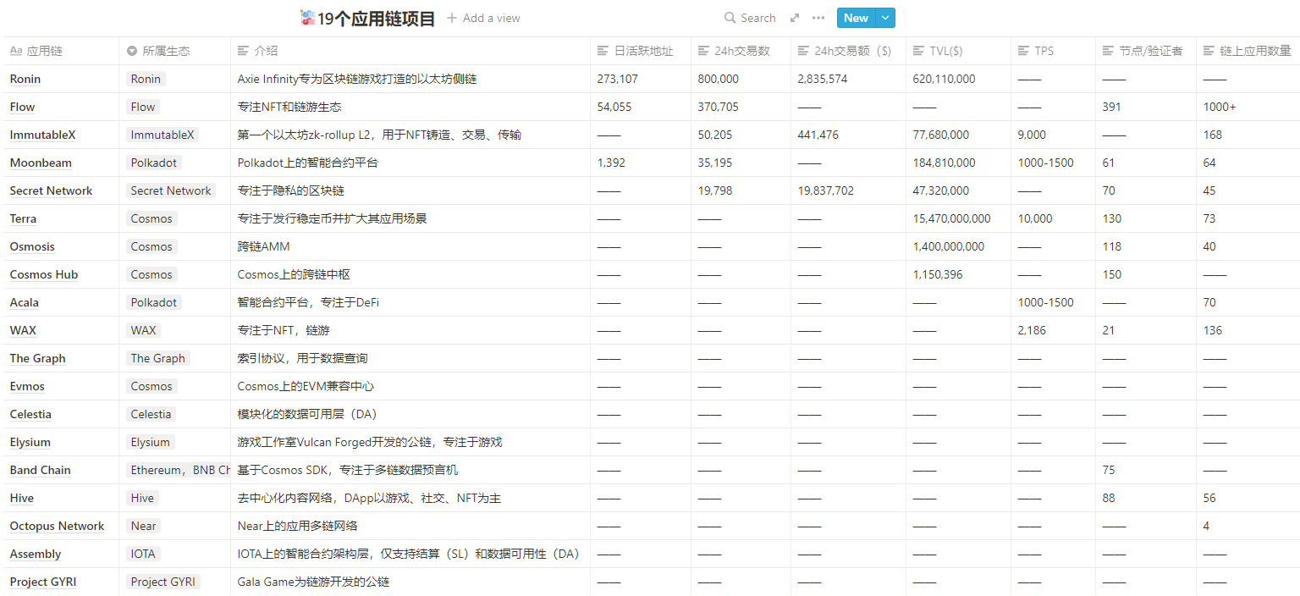Select the cell showing 620,110,000
This screenshot has width=1300, height=596.
(958, 79)
